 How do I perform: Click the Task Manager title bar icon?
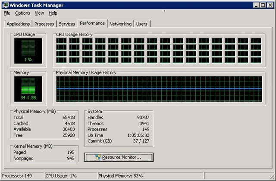click(6, 5)
